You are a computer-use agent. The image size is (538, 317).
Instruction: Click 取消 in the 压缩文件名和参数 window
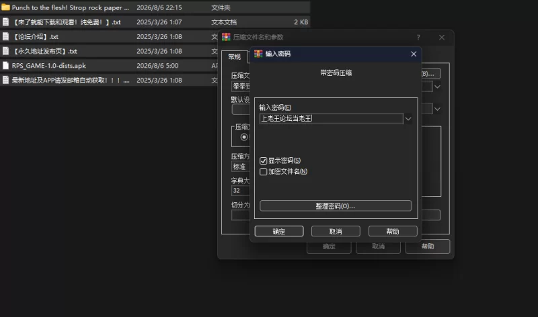click(379, 246)
